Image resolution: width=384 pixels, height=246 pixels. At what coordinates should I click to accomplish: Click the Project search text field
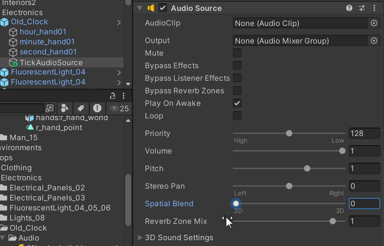click(x=21, y=108)
